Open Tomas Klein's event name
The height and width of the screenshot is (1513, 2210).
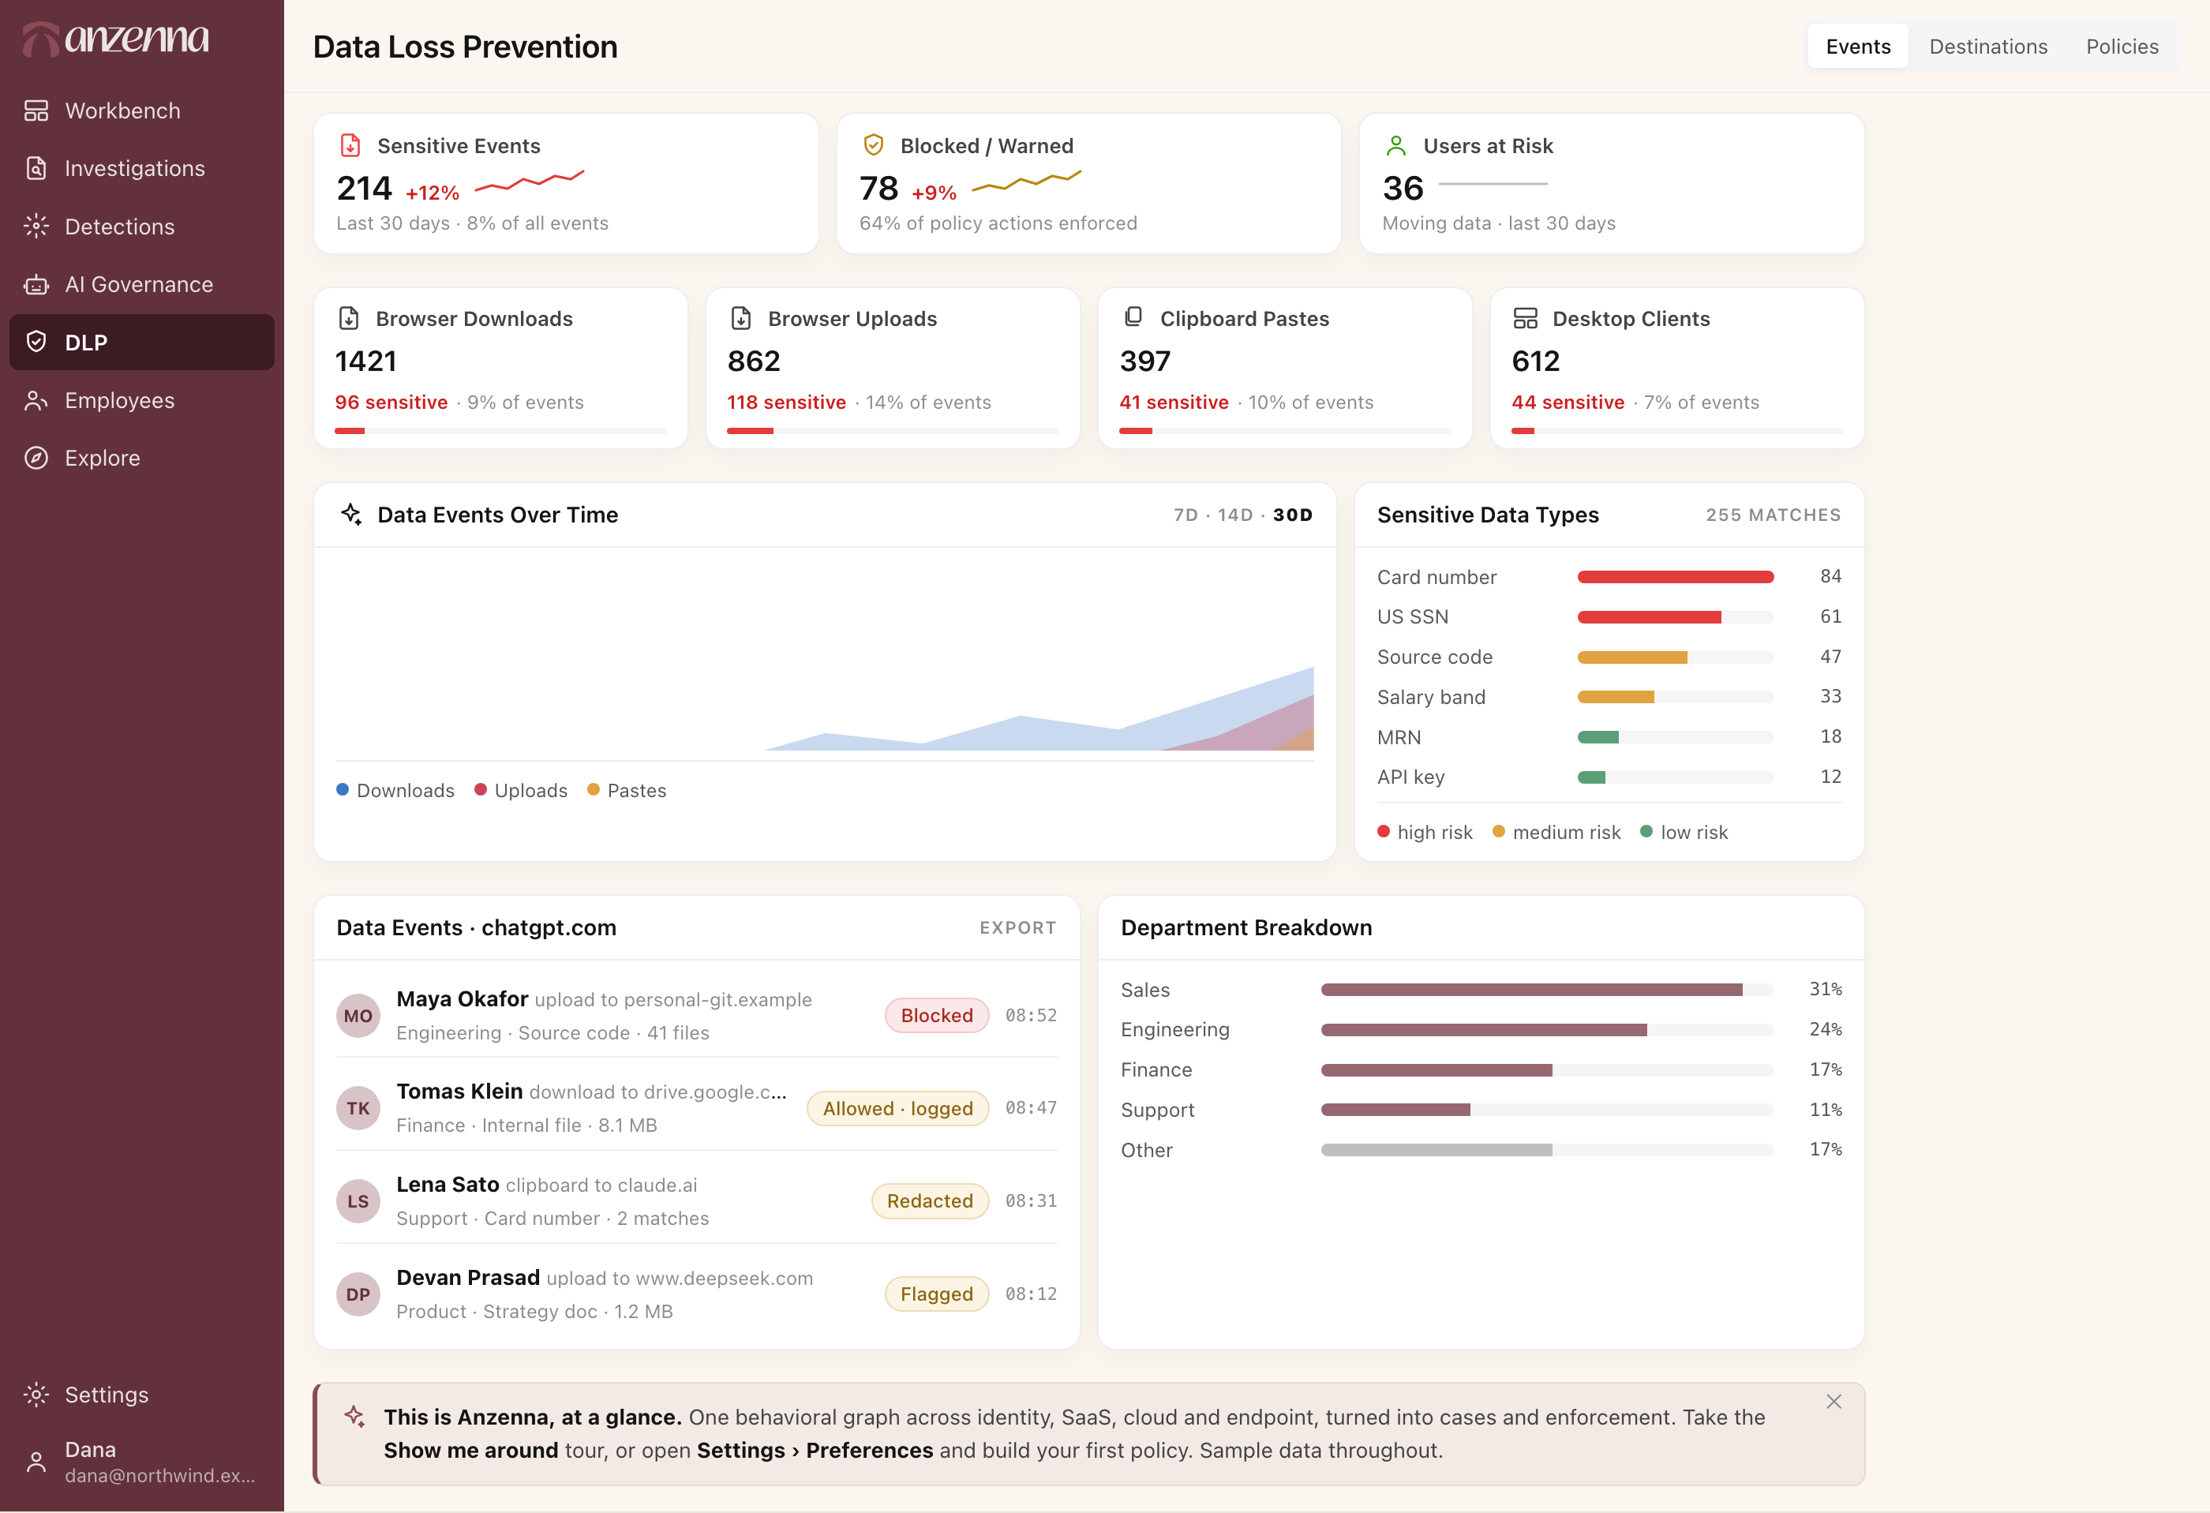coord(459,1092)
